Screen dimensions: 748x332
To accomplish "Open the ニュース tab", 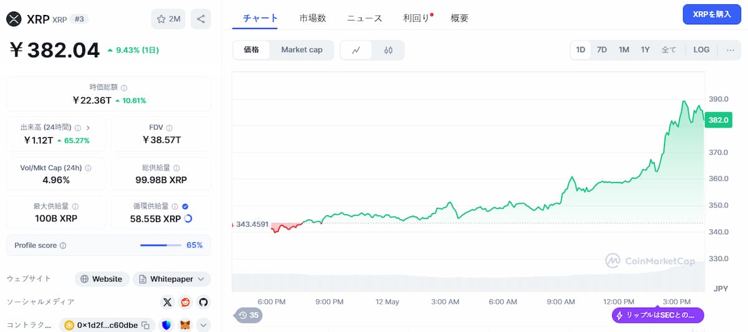I will point(365,18).
